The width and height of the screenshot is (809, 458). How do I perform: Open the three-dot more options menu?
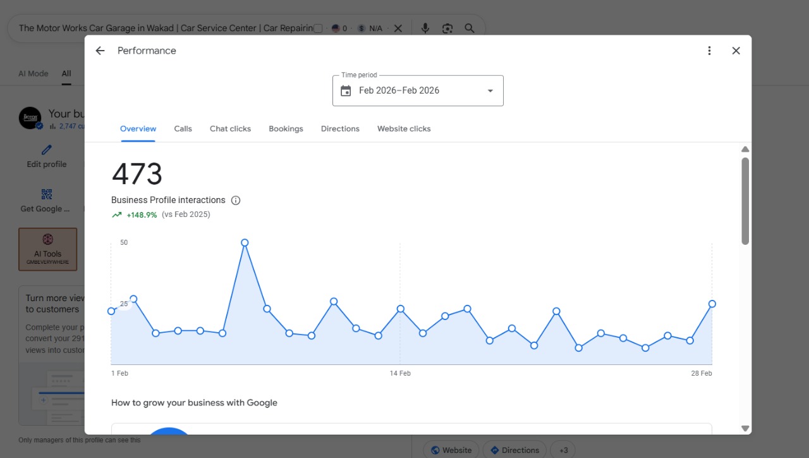[709, 51]
